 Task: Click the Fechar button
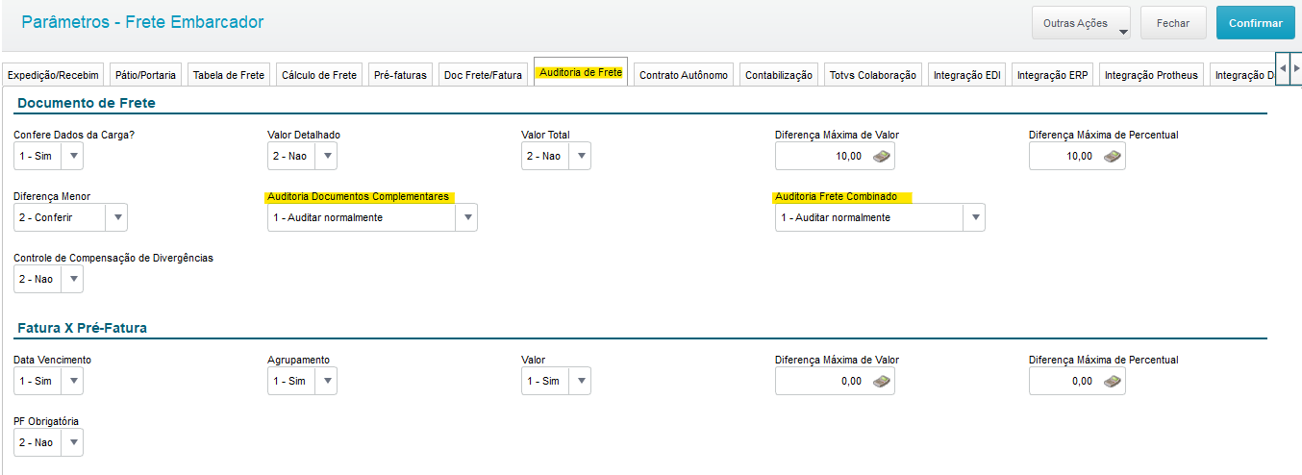tap(1173, 23)
